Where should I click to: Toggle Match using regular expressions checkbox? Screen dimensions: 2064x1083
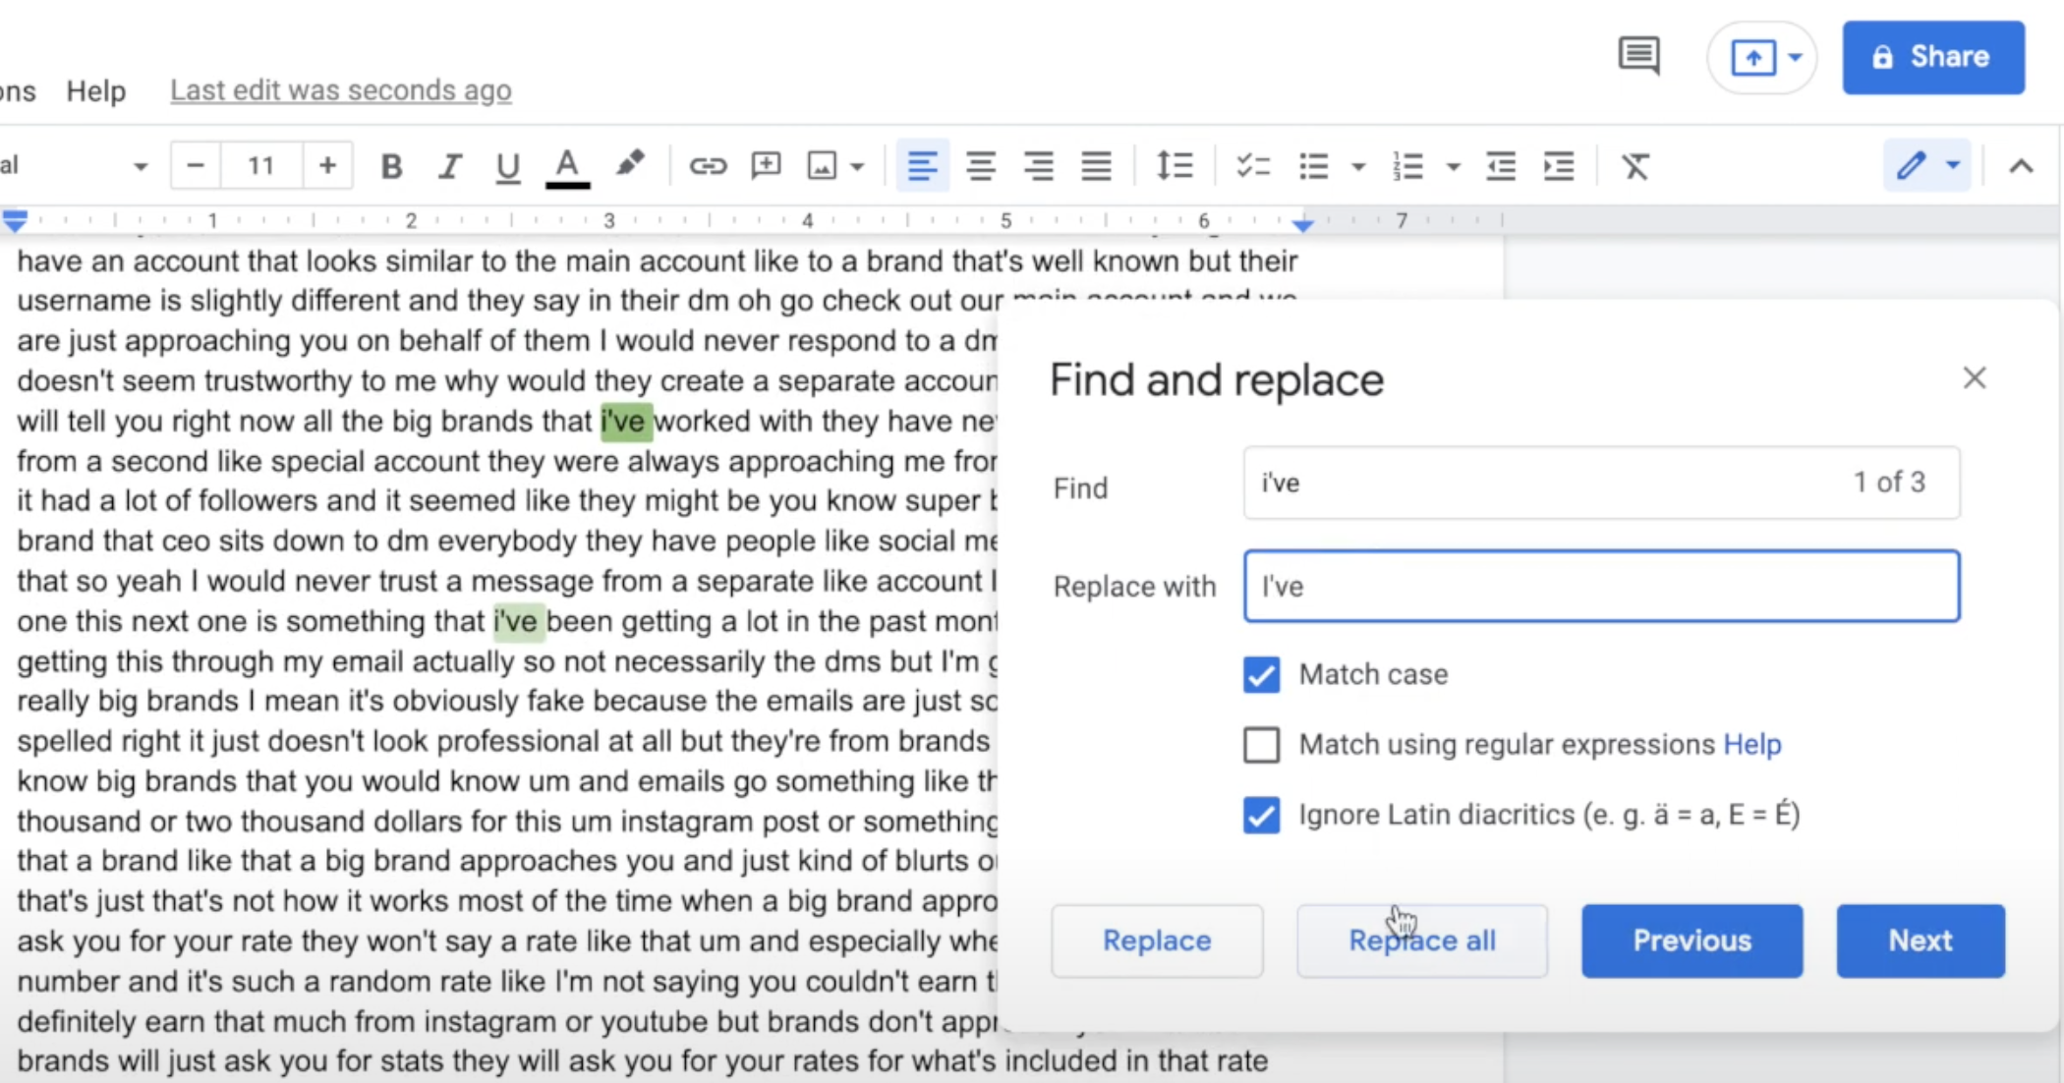click(1260, 744)
